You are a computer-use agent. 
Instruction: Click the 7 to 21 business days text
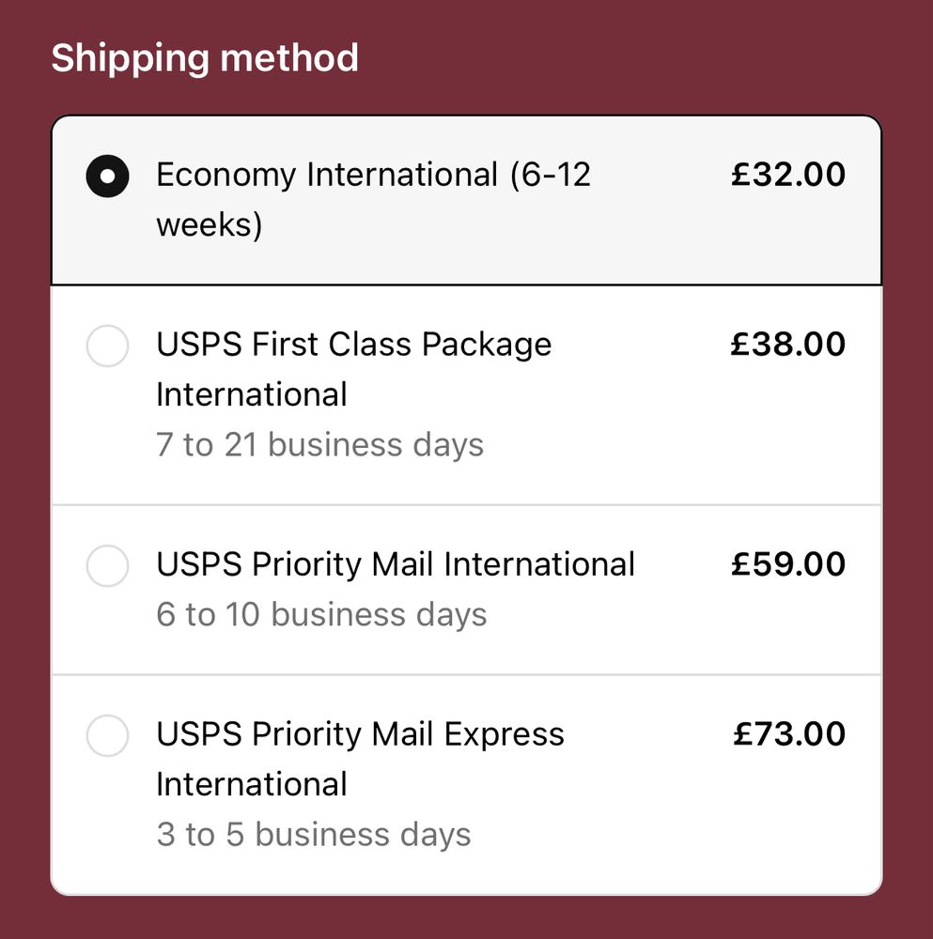(320, 445)
